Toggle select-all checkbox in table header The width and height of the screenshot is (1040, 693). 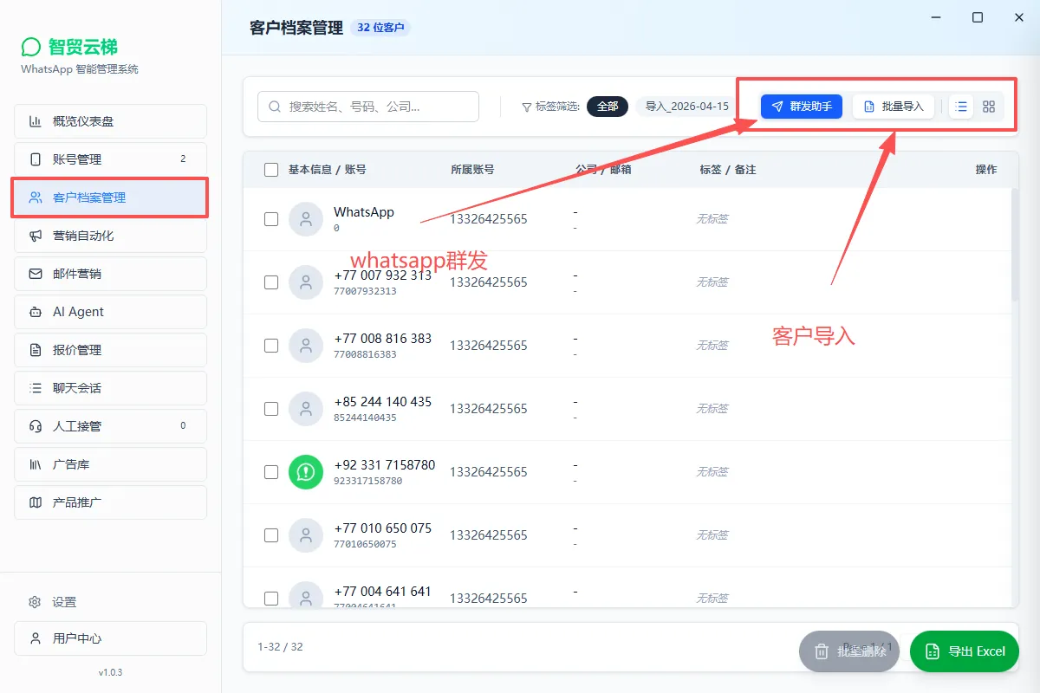tap(271, 170)
